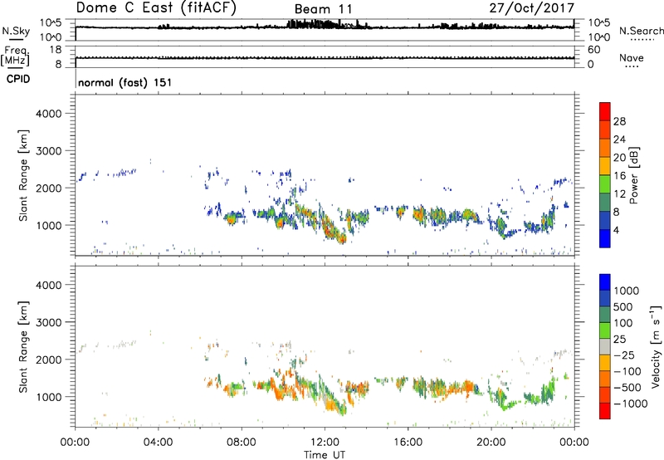Click the 12:00 time axis label
This screenshot has width=664, height=460.
325,442
